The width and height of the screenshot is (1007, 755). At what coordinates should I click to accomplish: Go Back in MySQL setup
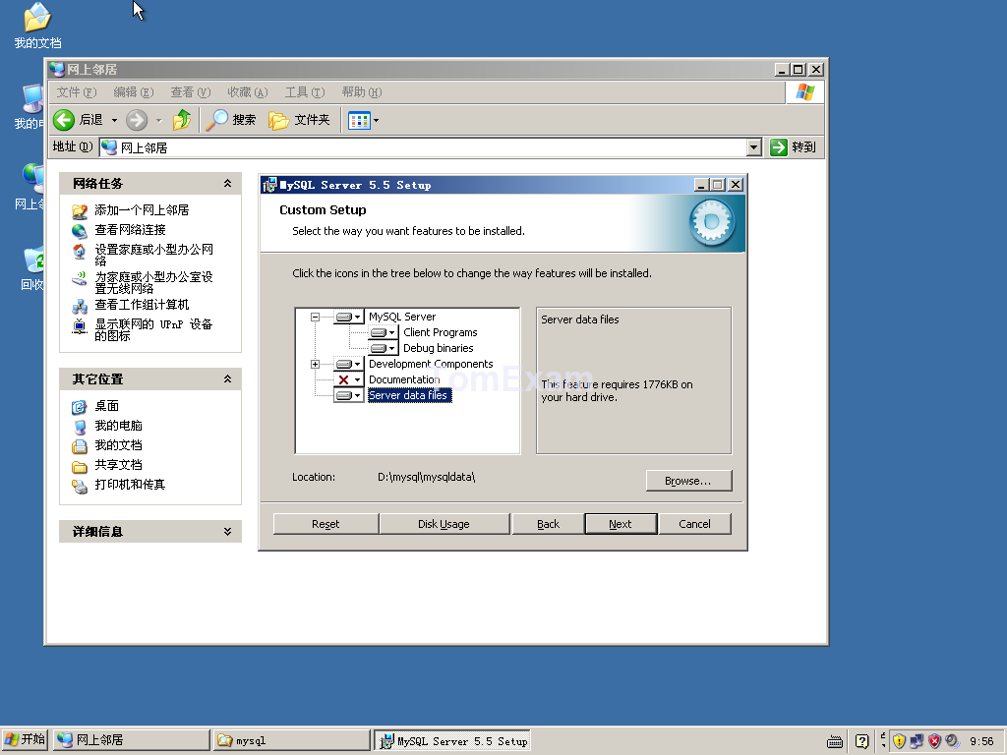(x=548, y=524)
